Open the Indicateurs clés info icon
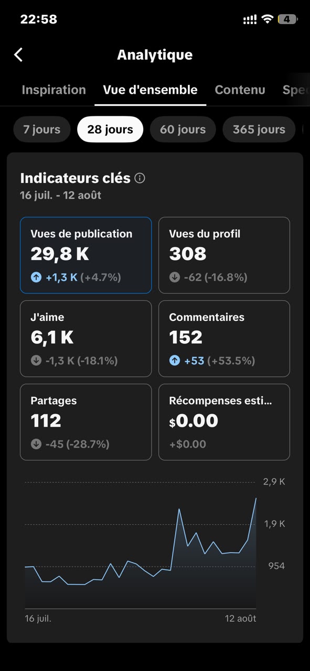The image size is (310, 671). (140, 178)
